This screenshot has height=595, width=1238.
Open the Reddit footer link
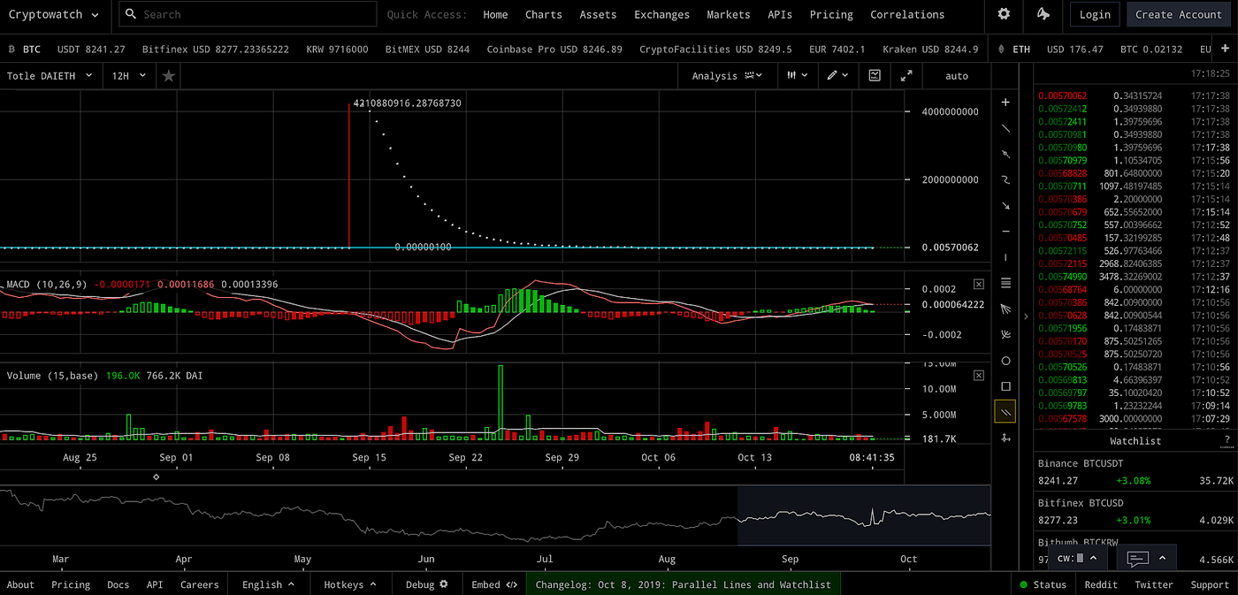click(x=1101, y=584)
